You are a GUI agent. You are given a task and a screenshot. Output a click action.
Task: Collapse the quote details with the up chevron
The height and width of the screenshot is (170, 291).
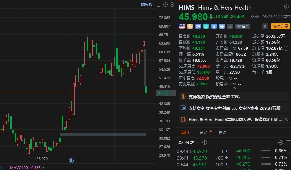234,88
